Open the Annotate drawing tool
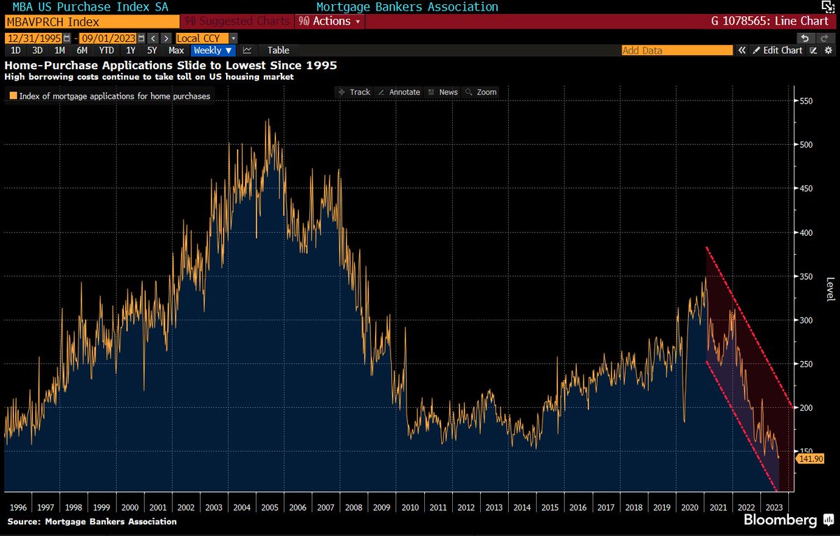840x536 pixels. tap(399, 92)
